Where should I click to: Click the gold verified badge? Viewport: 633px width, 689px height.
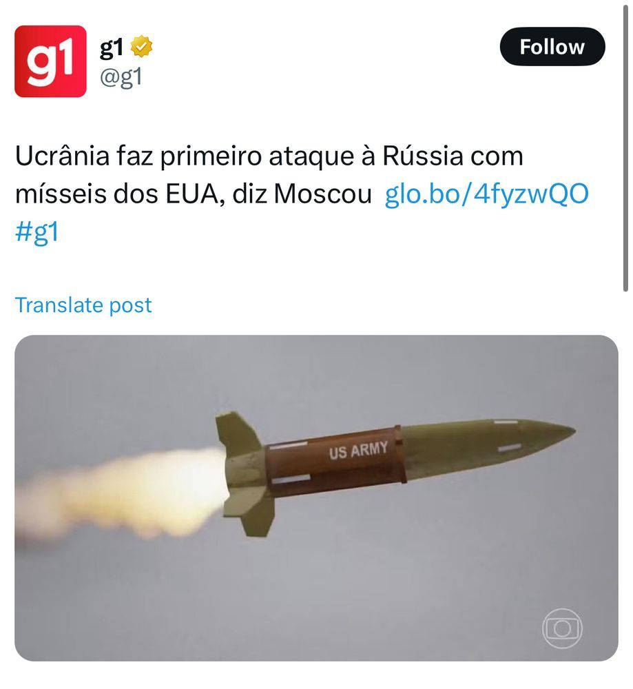(142, 47)
